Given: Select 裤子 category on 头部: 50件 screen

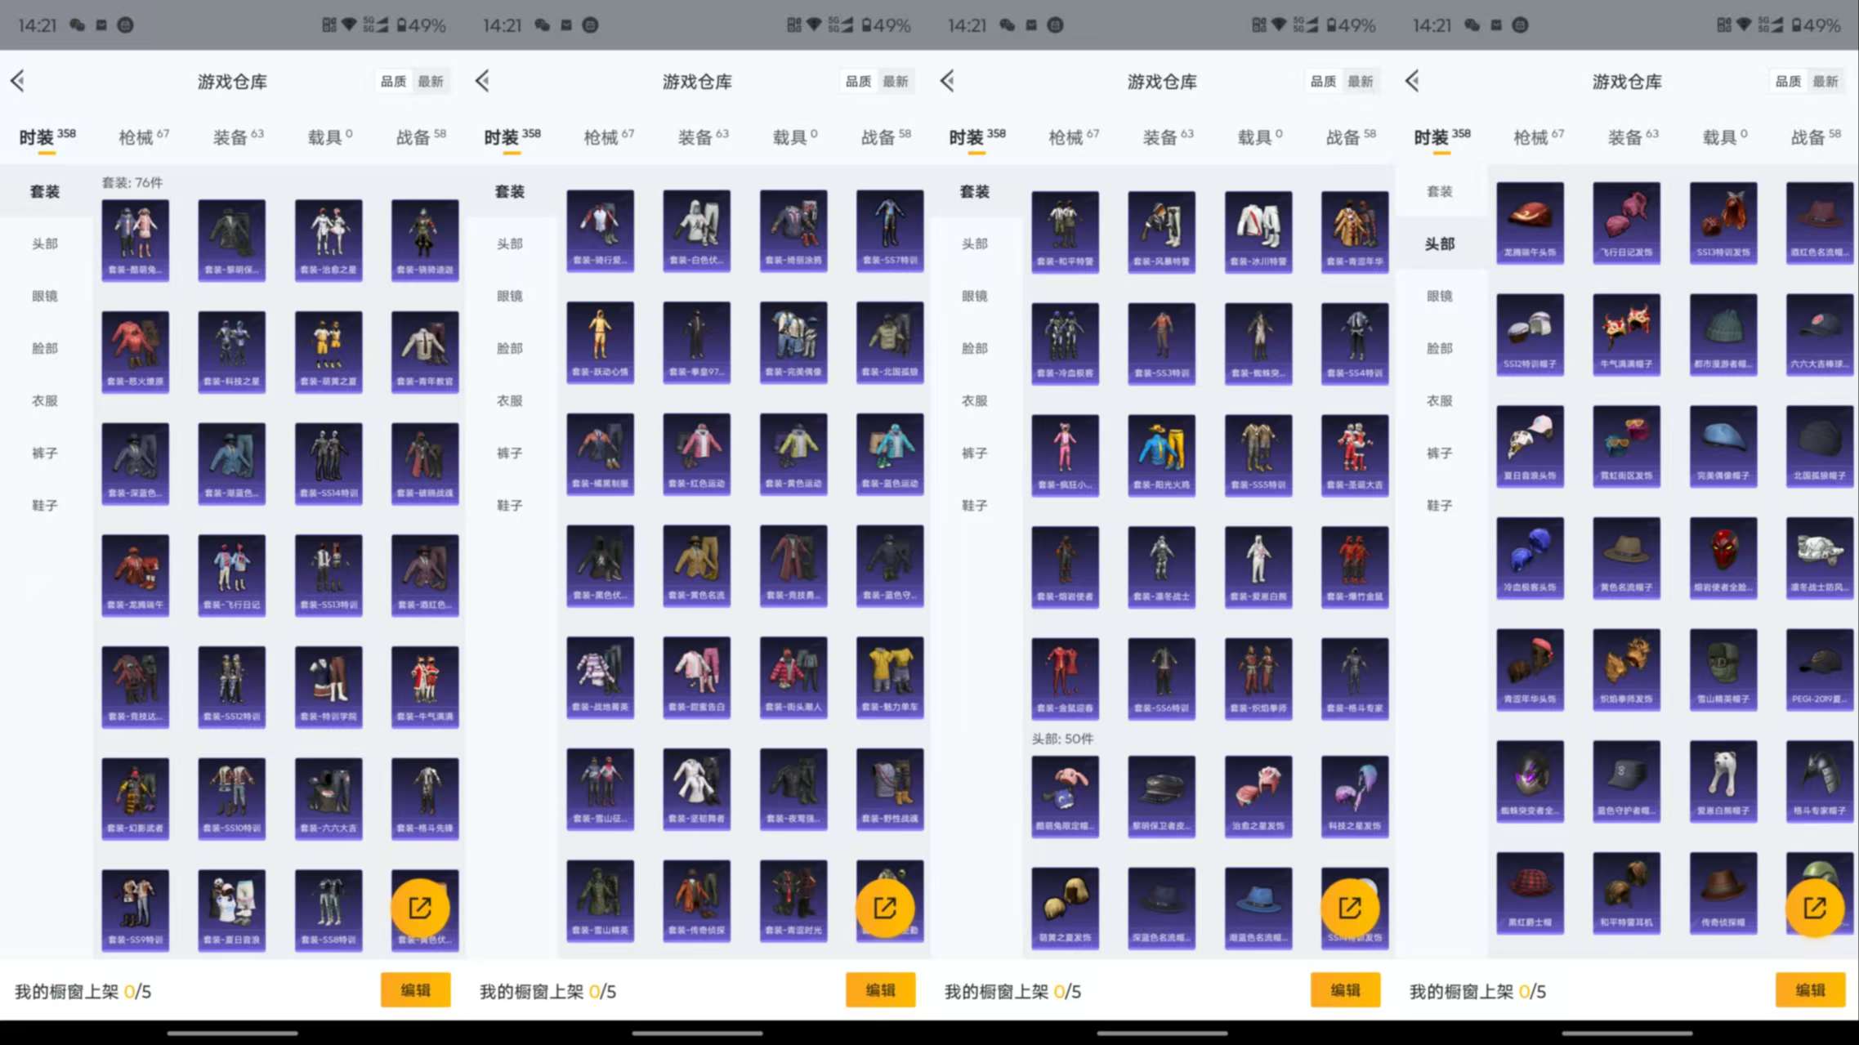Looking at the screenshot, I should tap(975, 453).
